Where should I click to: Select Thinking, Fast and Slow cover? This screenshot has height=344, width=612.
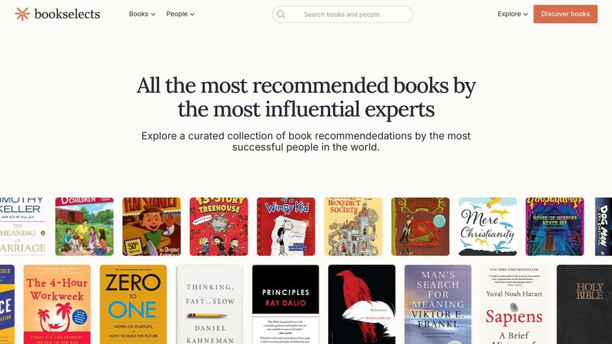coord(209,304)
